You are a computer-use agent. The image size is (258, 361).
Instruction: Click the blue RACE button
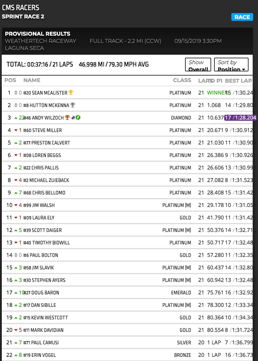242,17
